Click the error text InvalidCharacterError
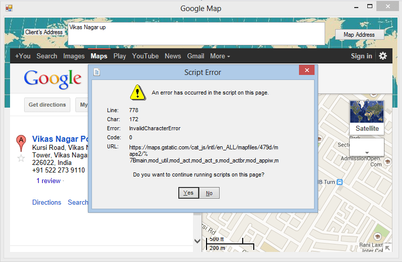402x262 pixels. (155, 128)
